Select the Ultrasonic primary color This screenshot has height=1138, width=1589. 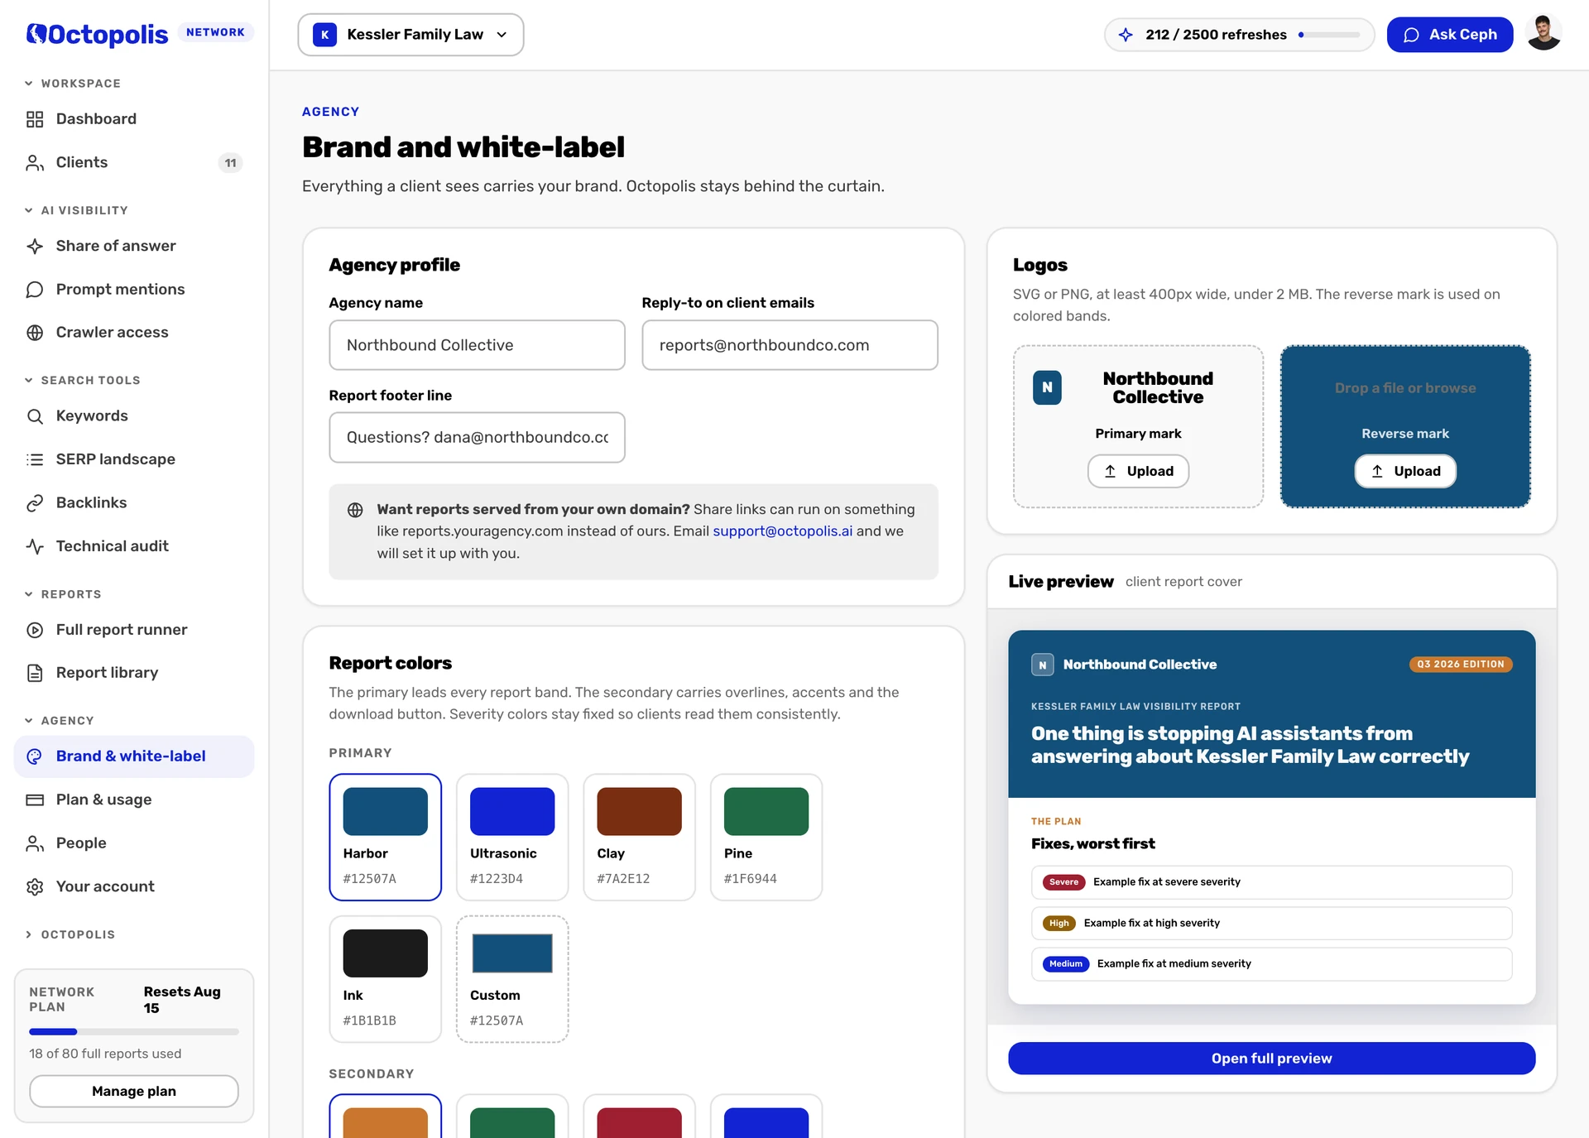(512, 837)
